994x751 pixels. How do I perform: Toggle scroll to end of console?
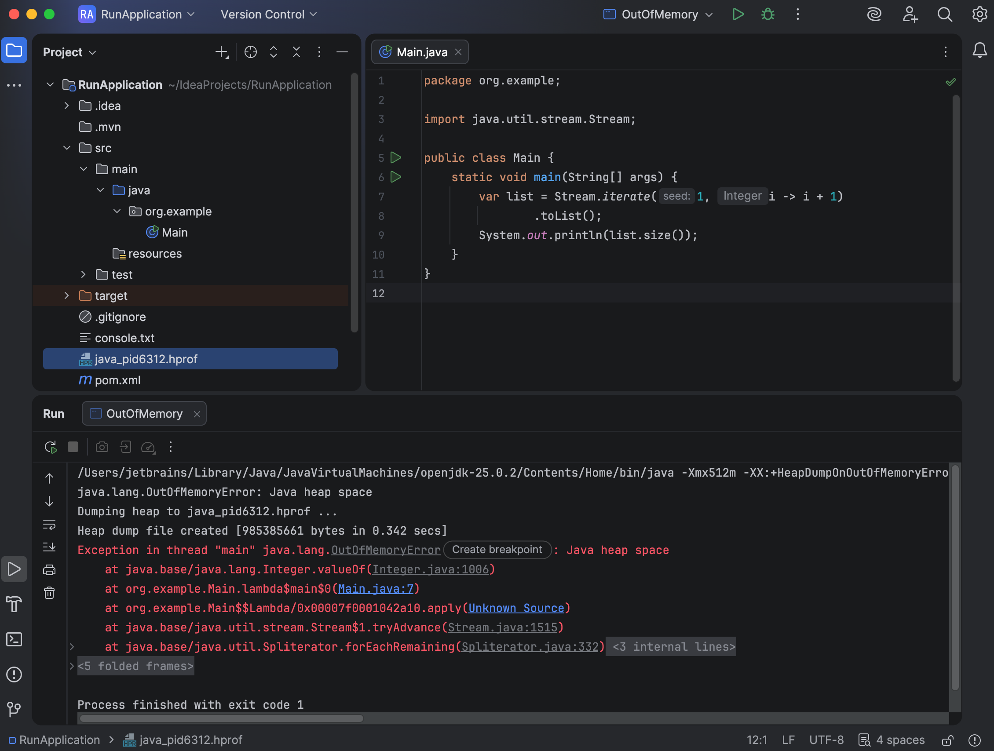49,547
